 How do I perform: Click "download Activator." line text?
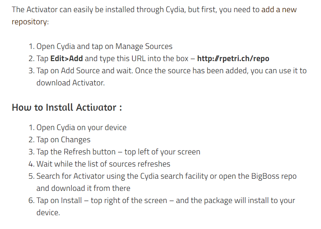click(x=71, y=83)
